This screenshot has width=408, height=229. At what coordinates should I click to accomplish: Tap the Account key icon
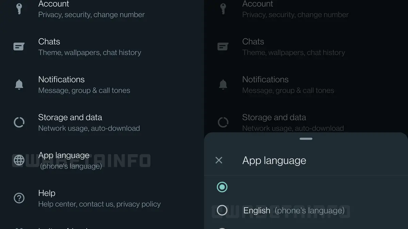(x=19, y=9)
